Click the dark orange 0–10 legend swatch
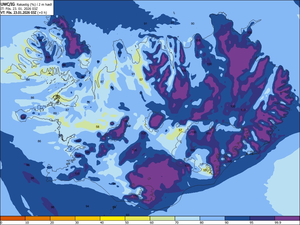 point(13,218)
